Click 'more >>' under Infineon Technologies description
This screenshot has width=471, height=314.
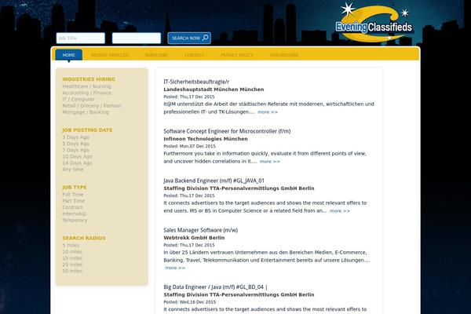[270, 162]
